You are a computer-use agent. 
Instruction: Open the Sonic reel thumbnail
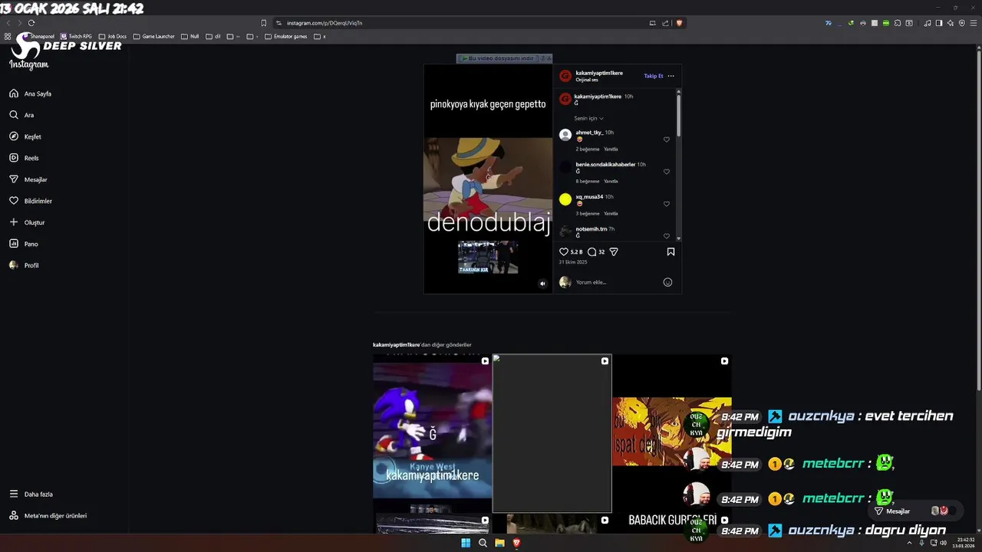[432, 433]
